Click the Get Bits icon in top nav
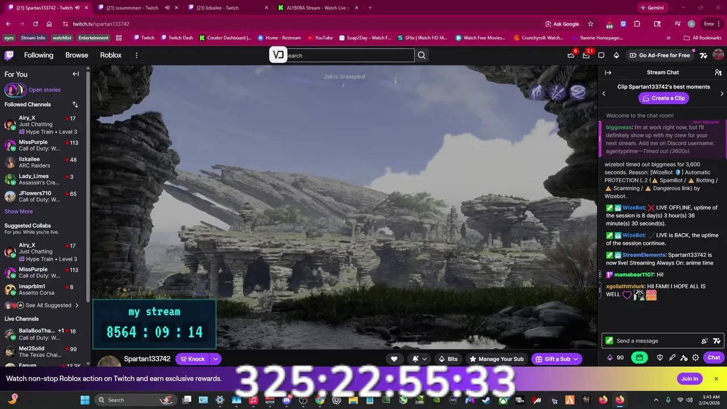Viewport: 727px width, 409px height. (616, 55)
